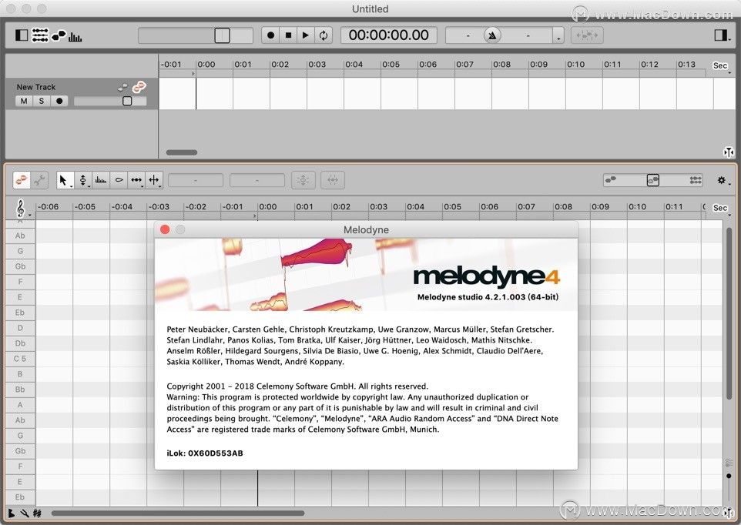This screenshot has height=525, width=741.
Task: Select the Timing tool
Action: (x=136, y=180)
